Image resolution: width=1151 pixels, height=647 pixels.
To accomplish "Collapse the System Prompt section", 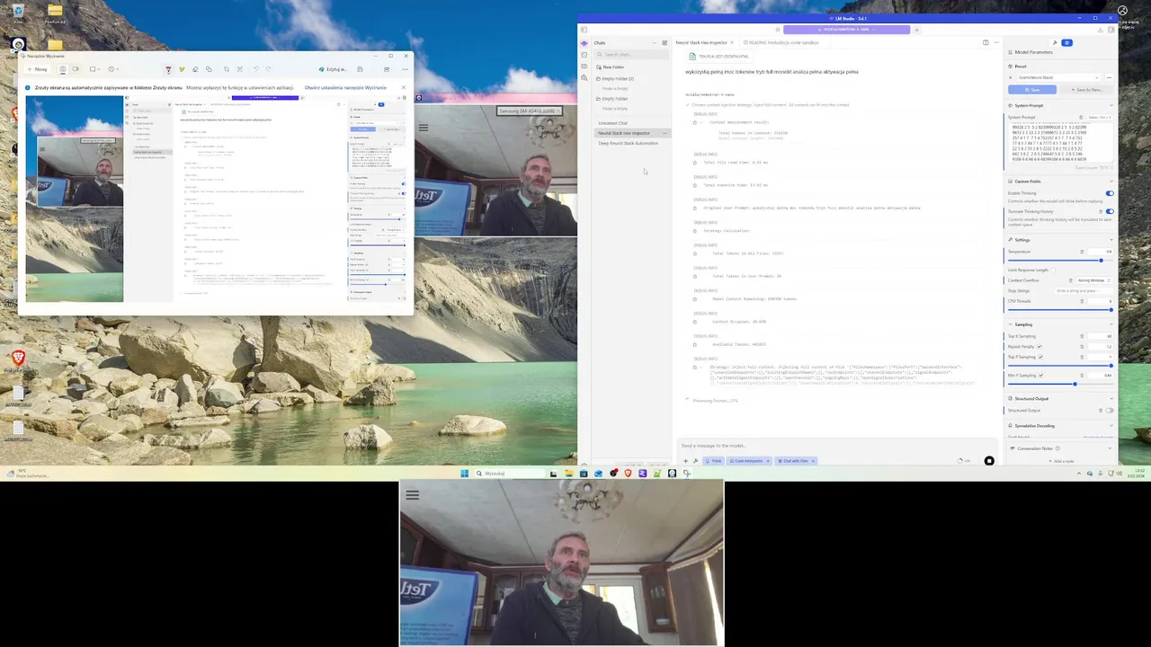I will 1111,105.
